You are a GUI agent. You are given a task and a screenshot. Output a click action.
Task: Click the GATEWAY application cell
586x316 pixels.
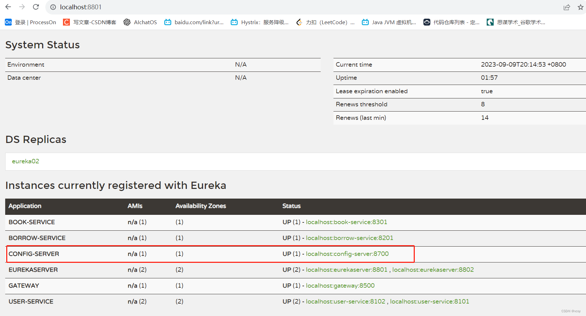point(24,286)
